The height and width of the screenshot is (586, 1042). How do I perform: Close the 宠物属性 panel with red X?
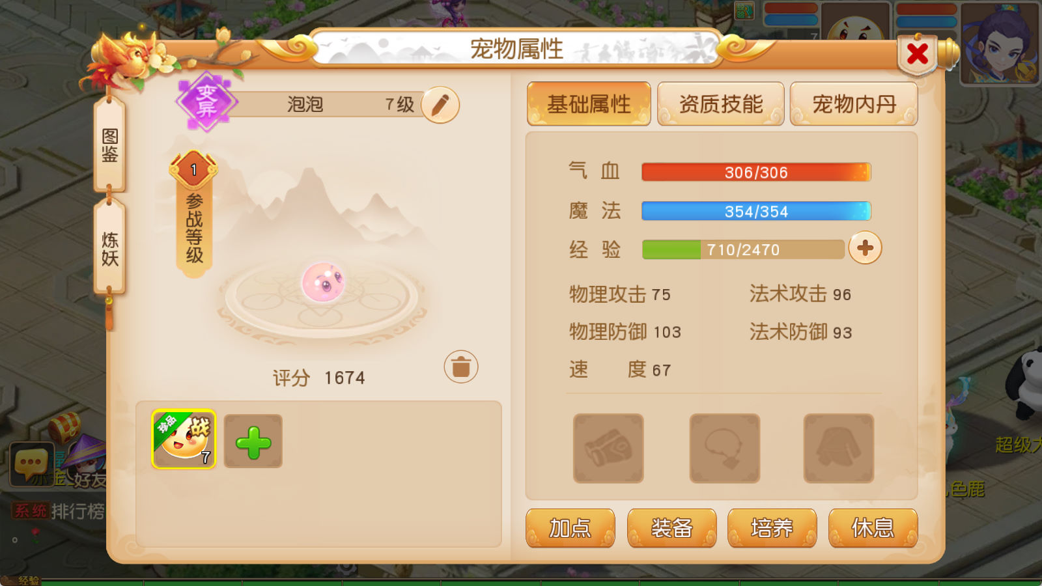click(x=917, y=54)
